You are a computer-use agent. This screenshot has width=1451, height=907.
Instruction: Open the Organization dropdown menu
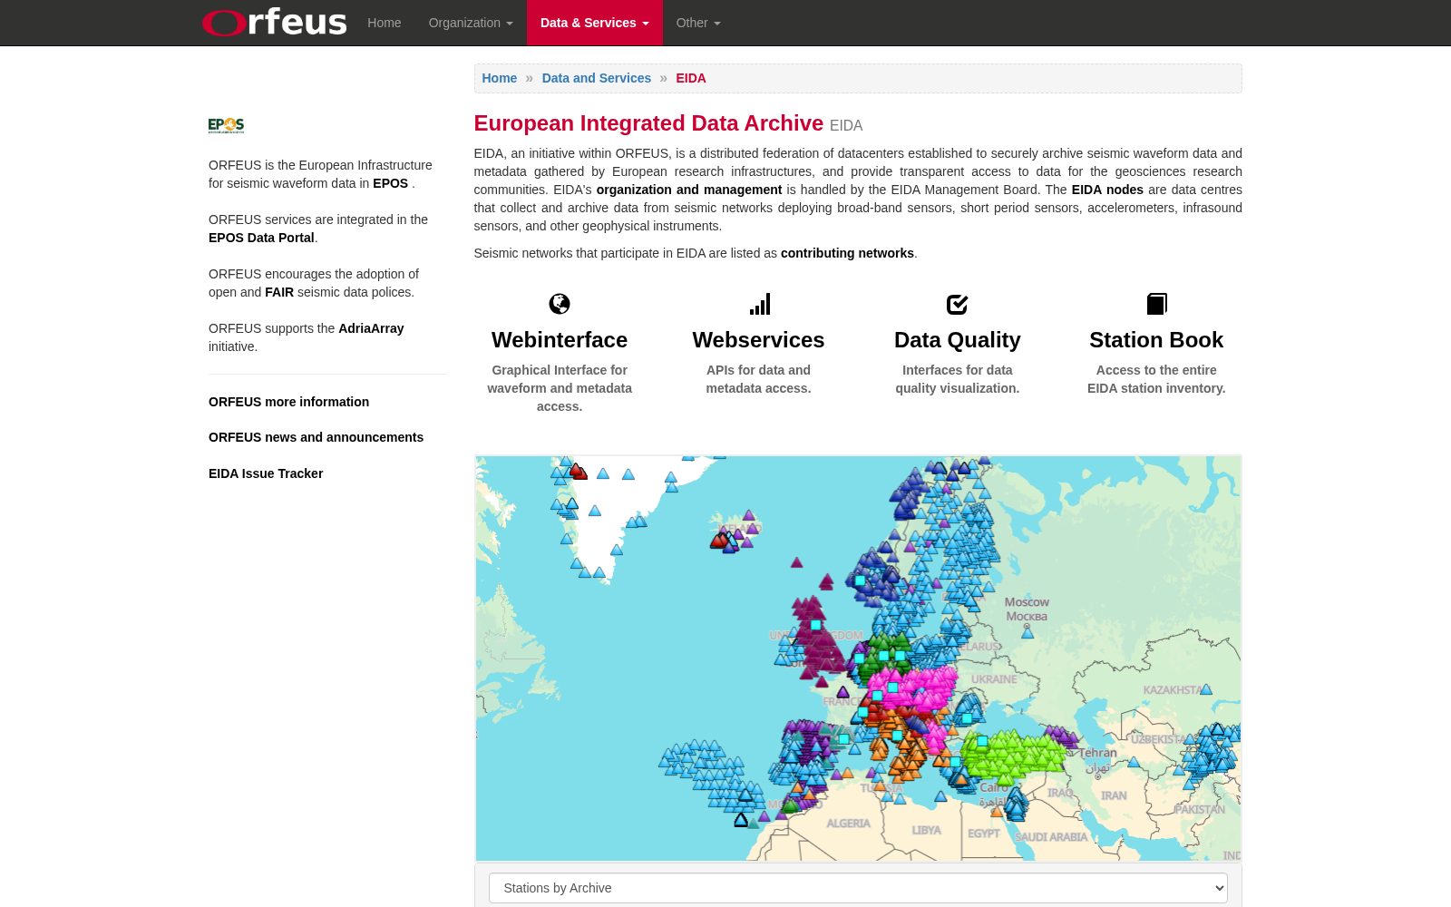(471, 23)
